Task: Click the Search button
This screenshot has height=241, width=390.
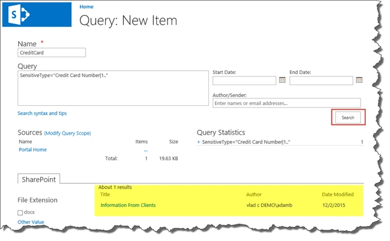Action: (x=348, y=118)
